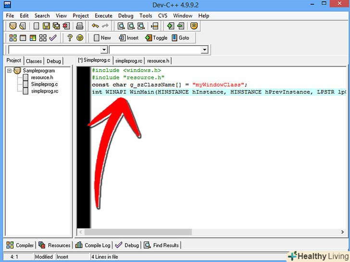This screenshot has width=350, height=262.
Task: Collapse the Sampleprogram project tree node
Action: tap(9, 71)
